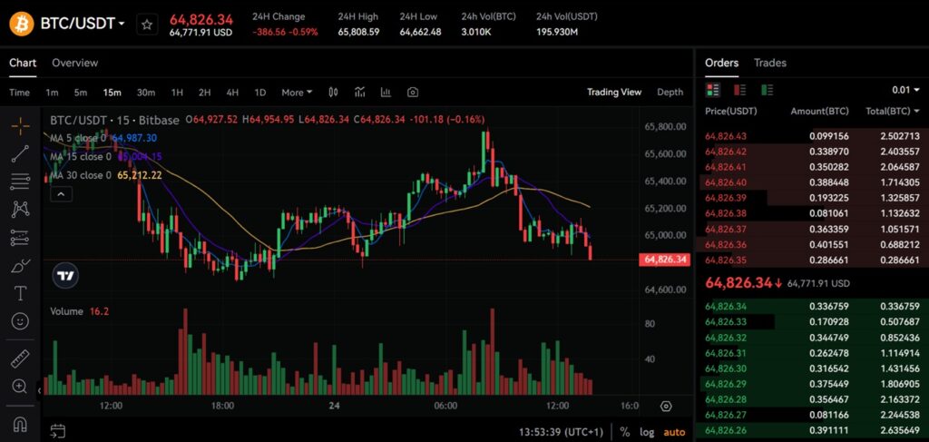The height and width of the screenshot is (442, 929).
Task: Click the MA 15 close indicator legend
Action: (x=105, y=157)
